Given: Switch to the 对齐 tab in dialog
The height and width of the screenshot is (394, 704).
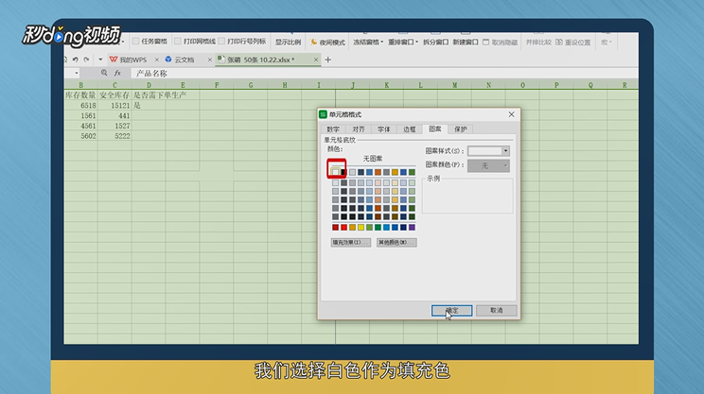Looking at the screenshot, I should (x=359, y=129).
